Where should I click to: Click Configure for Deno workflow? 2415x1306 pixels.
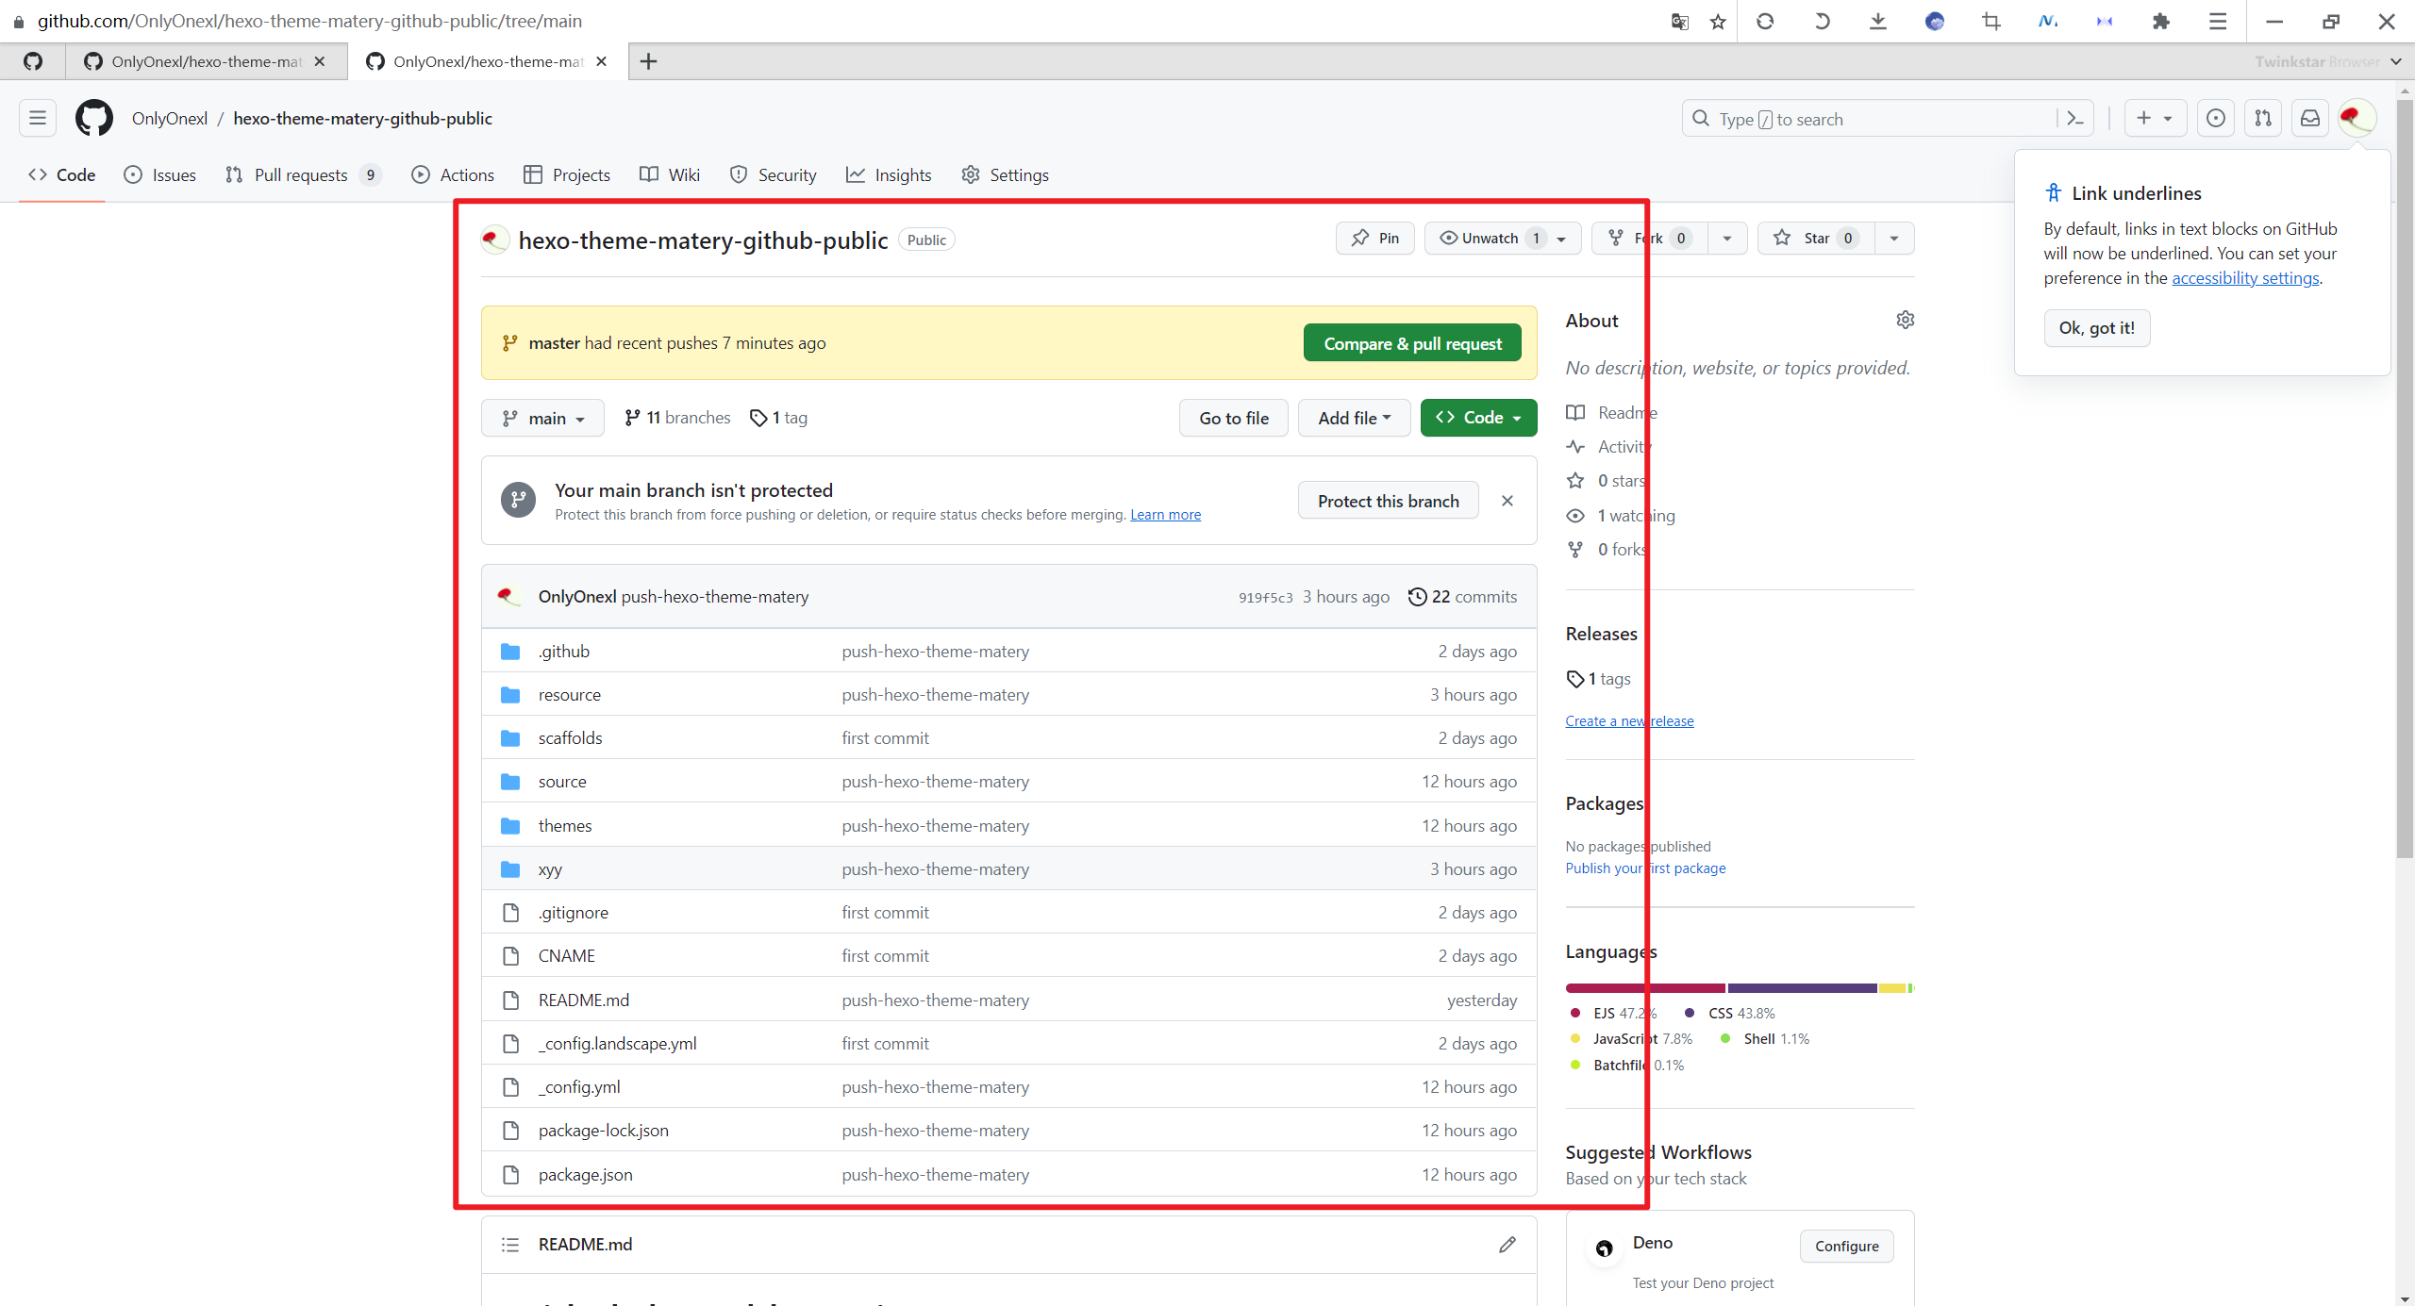1847,1247
